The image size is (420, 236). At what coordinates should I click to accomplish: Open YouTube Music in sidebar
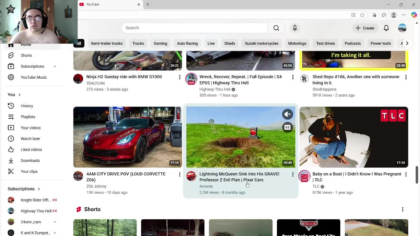32,77
